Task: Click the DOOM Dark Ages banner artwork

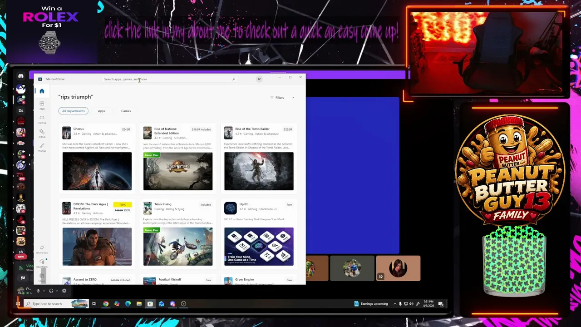Action: click(x=97, y=247)
